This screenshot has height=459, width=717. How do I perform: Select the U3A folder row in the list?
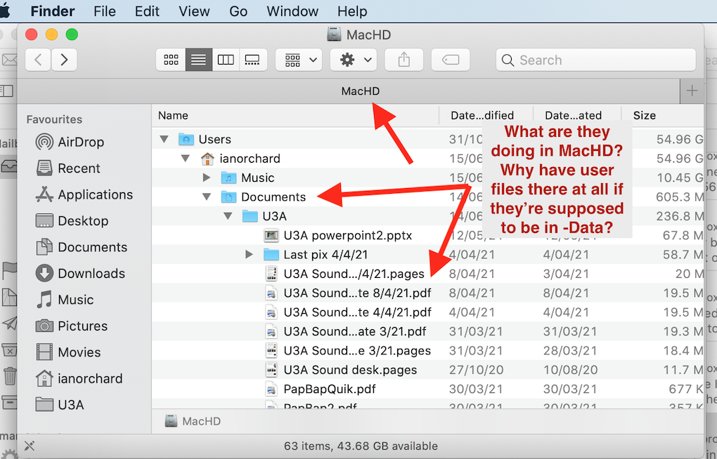(427, 216)
